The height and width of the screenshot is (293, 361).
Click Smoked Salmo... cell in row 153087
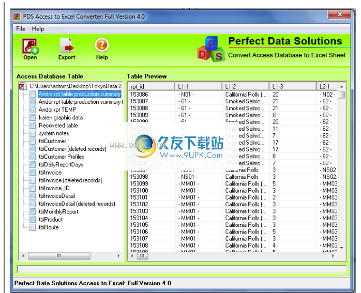coord(245,101)
